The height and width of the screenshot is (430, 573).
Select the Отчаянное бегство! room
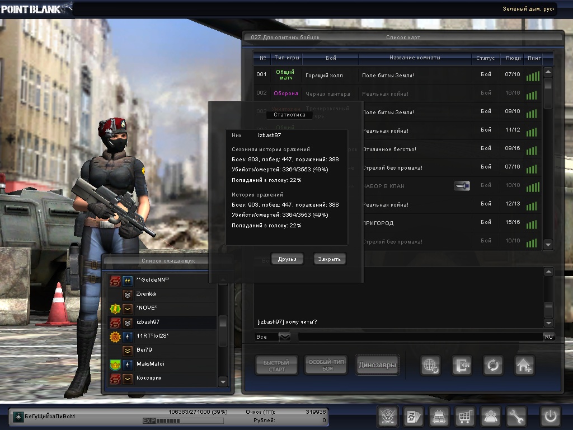pyautogui.click(x=452, y=149)
